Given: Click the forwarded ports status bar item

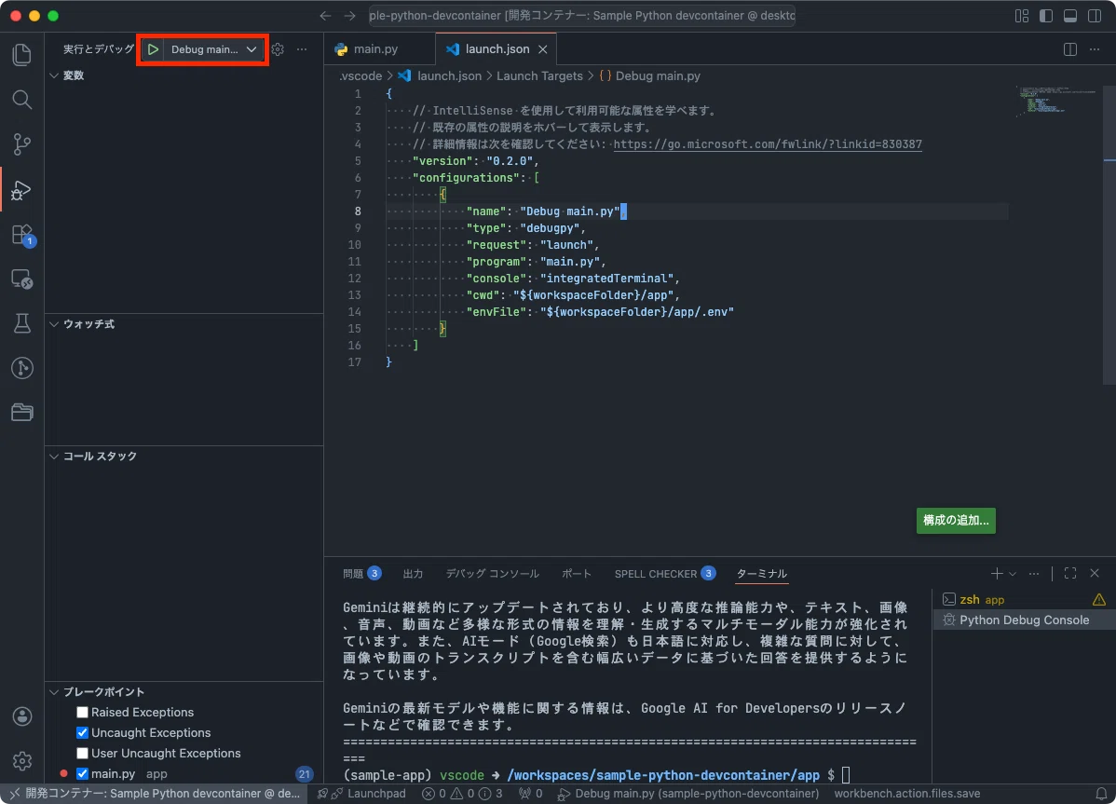Looking at the screenshot, I should [530, 794].
